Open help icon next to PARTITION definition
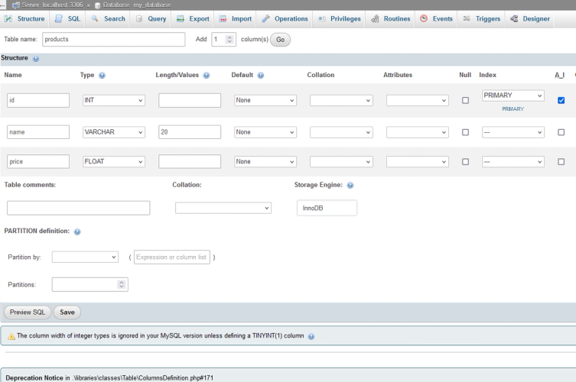The width and height of the screenshot is (576, 382). (x=77, y=231)
